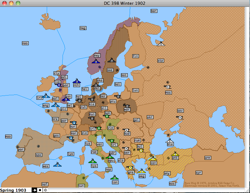Select the English fleet in London
The width and height of the screenshot is (250, 193).
point(66,99)
